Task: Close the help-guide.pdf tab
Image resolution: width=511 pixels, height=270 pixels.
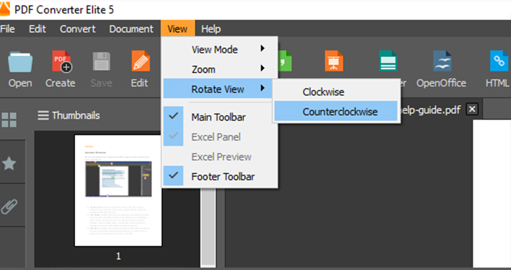Action: 472,110
